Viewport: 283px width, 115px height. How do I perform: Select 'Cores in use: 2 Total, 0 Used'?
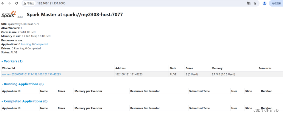click(19, 32)
